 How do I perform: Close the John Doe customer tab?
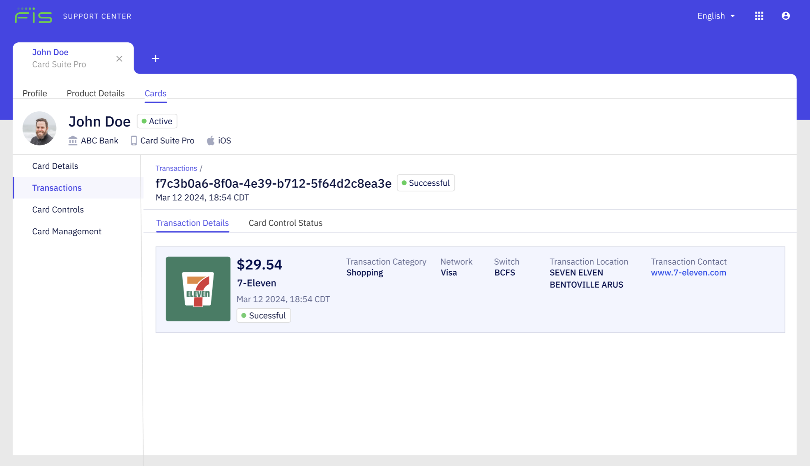[x=119, y=58]
